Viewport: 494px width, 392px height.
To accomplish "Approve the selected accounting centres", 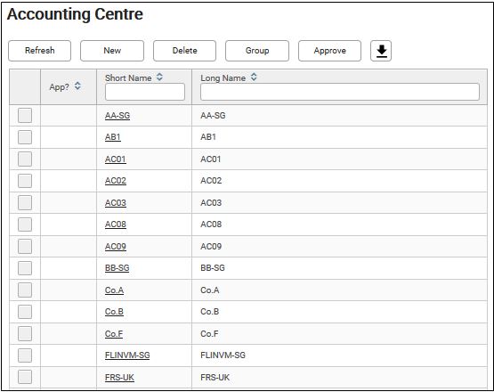I will (329, 51).
